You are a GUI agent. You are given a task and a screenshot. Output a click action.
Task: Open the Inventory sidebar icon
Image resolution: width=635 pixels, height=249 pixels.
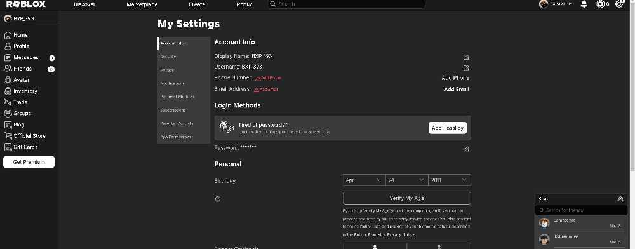coord(8,91)
